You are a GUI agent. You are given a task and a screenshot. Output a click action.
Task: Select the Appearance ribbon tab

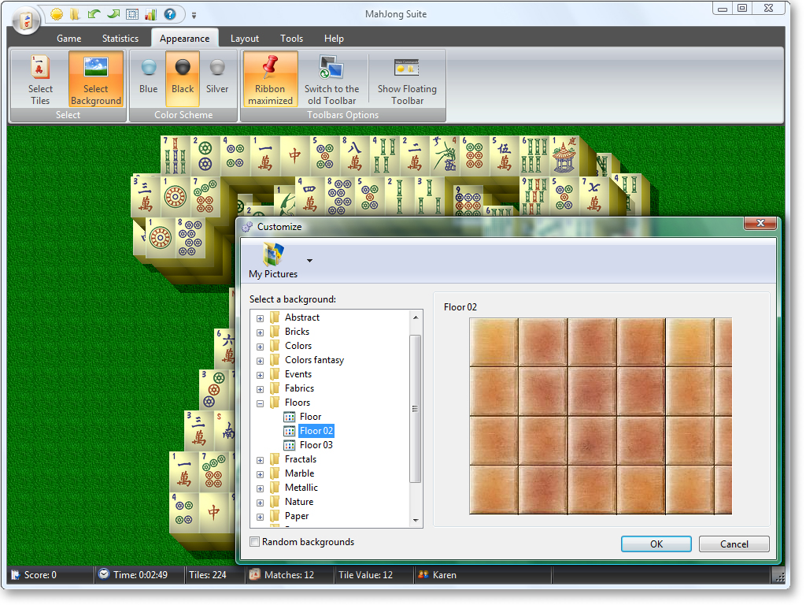184,39
